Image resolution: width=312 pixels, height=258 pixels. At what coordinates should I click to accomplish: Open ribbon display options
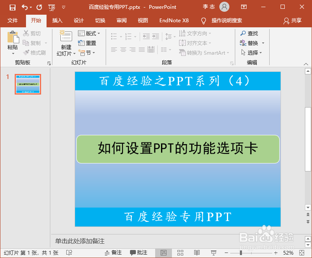[244, 7]
